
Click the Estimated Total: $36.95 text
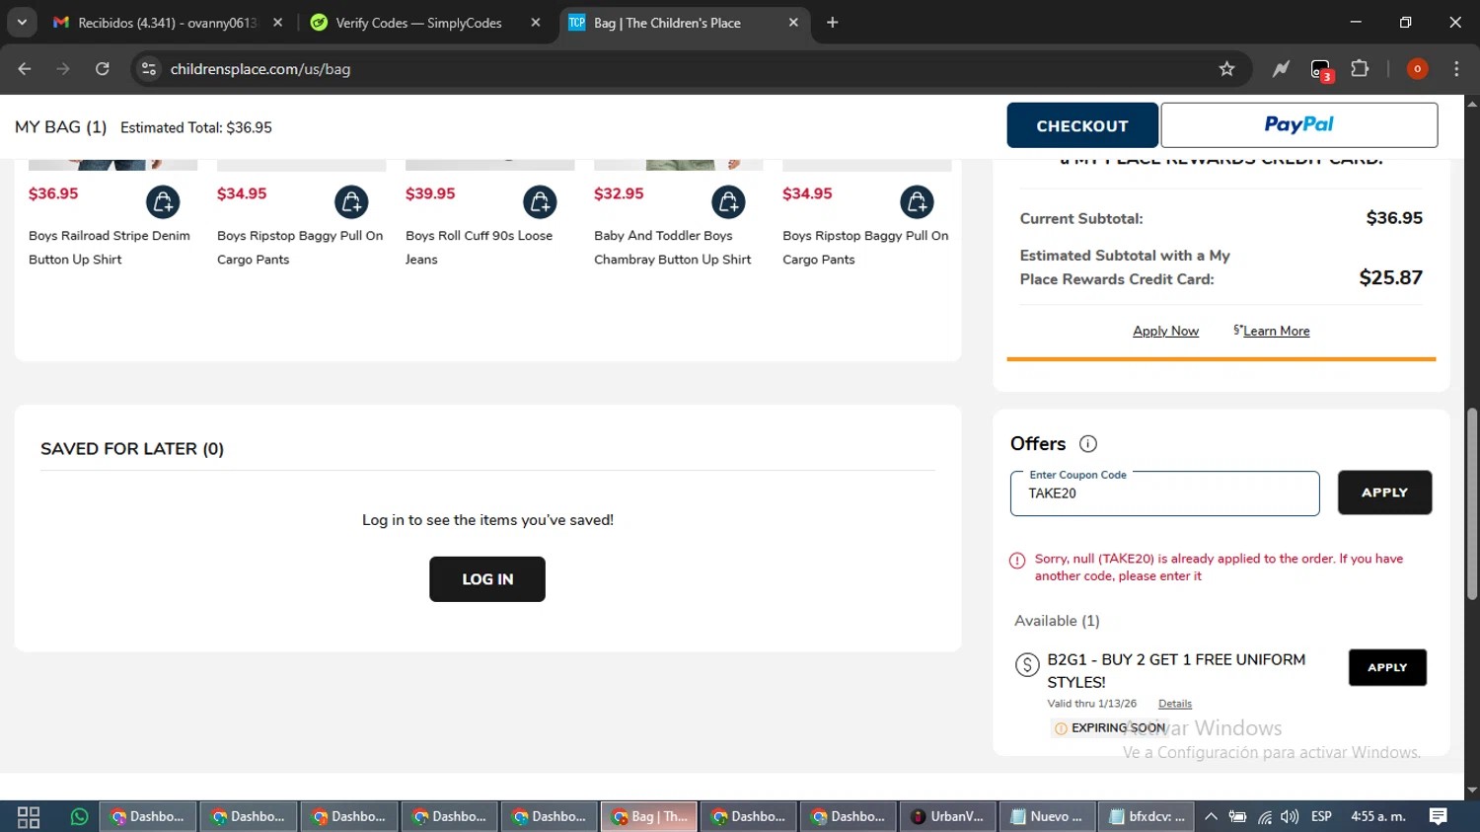[x=196, y=127]
